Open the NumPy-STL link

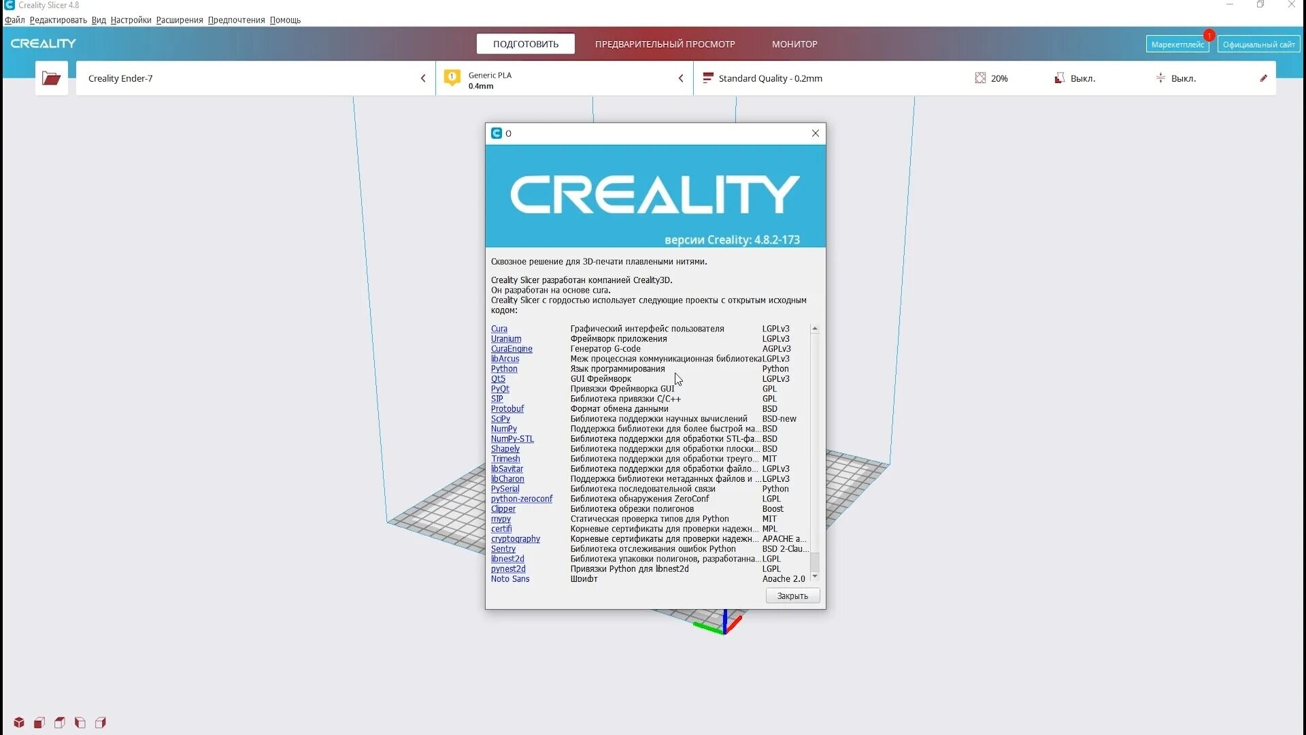pyautogui.click(x=512, y=439)
